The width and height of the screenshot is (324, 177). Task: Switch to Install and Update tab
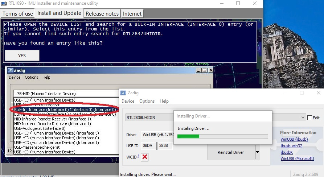pos(59,13)
